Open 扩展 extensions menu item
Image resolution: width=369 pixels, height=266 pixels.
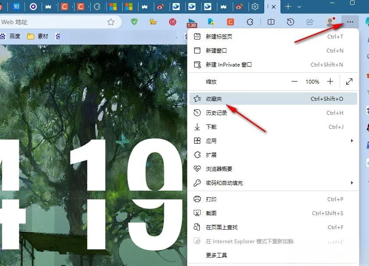coord(273,155)
